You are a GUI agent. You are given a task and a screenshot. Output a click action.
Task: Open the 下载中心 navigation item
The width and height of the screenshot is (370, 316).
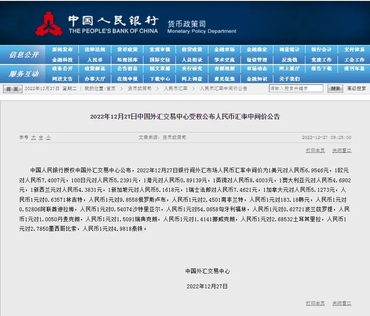160,79
